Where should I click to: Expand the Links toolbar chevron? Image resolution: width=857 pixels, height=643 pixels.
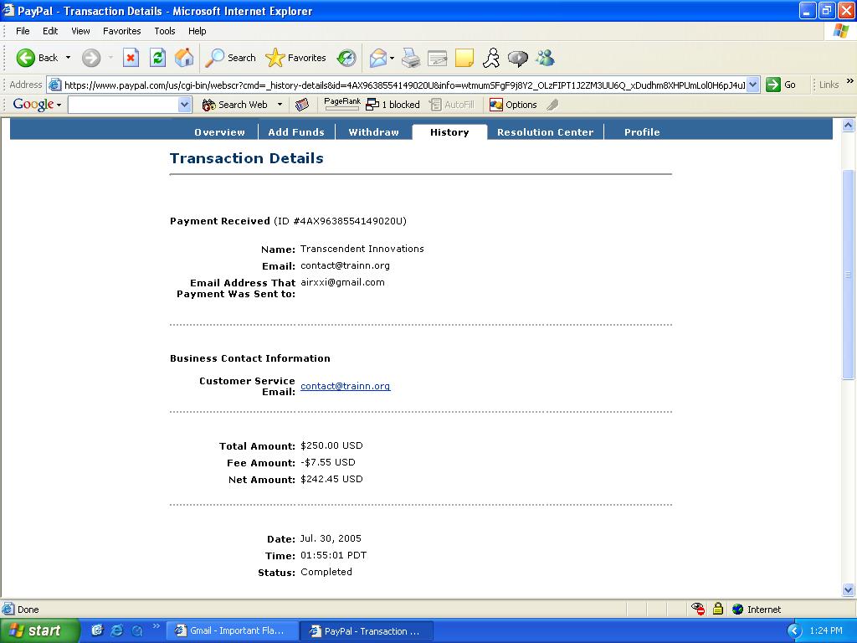point(850,81)
